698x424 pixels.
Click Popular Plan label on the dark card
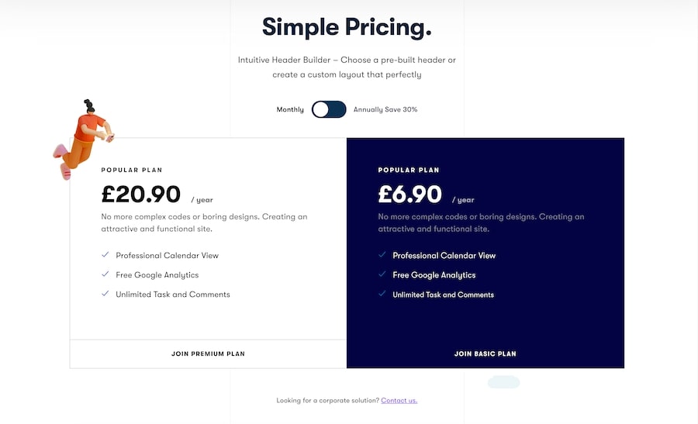tap(409, 170)
